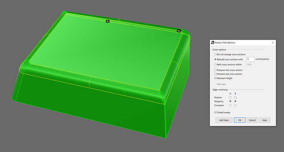284x152 pixels.
Task: Open Help for sweep options
Action: 265,120
